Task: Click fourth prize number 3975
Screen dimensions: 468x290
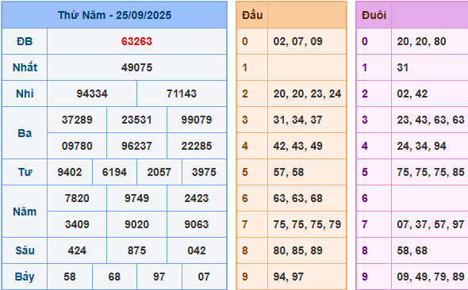Action: click(x=204, y=172)
